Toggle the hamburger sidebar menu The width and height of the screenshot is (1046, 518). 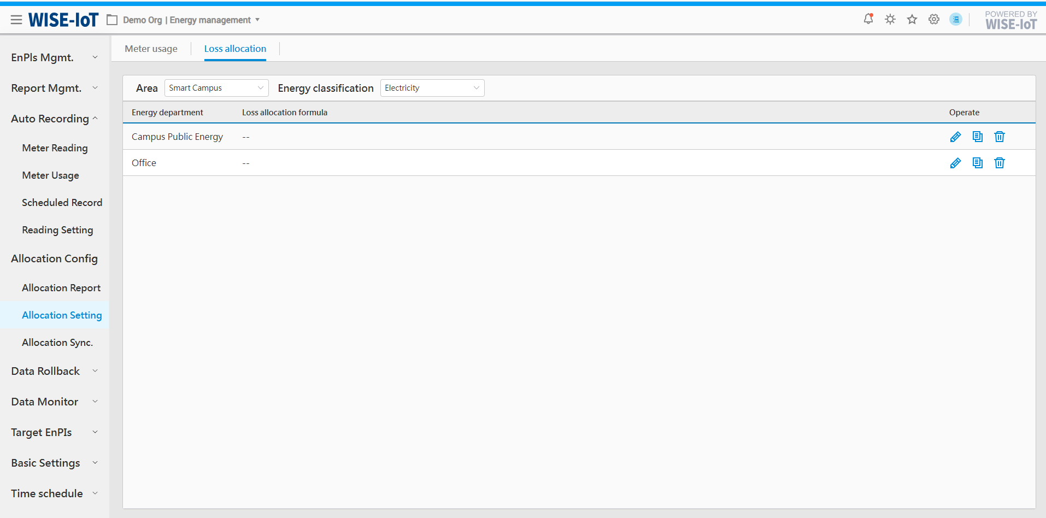[16, 20]
